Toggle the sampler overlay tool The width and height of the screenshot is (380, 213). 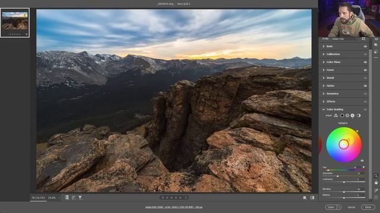click(x=376, y=191)
